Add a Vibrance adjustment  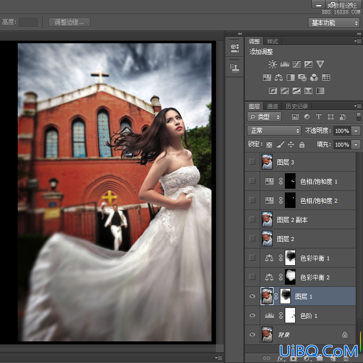[x=320, y=64]
